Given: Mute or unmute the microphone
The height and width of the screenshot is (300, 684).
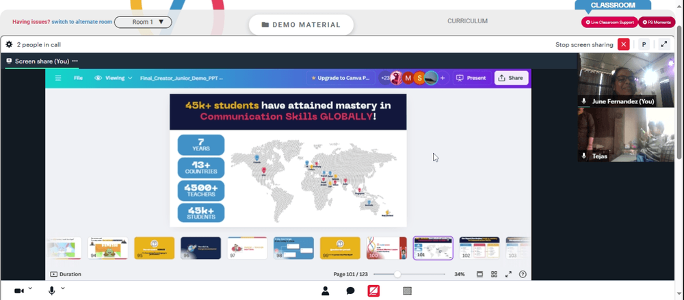Looking at the screenshot, I should coord(51,291).
